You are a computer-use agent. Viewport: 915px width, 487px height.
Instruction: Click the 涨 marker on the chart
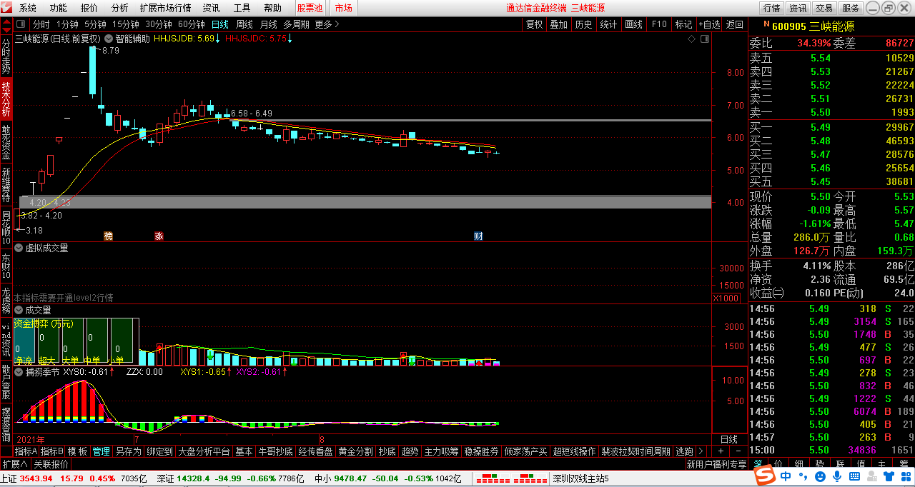[x=159, y=236]
